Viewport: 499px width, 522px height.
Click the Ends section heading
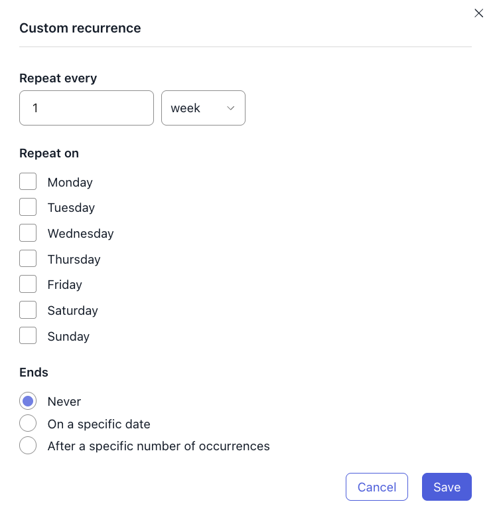tap(34, 373)
